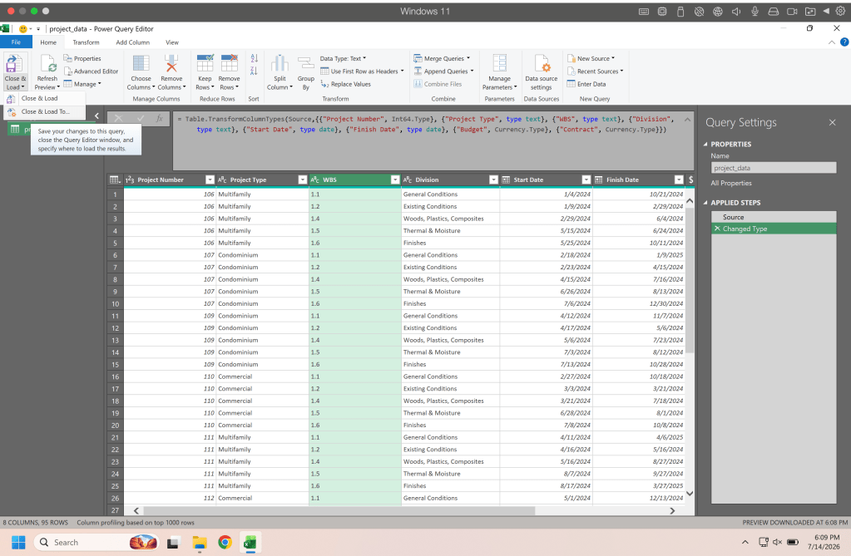Choose Close & Load To... menu item
The width and height of the screenshot is (851, 556).
click(x=44, y=111)
